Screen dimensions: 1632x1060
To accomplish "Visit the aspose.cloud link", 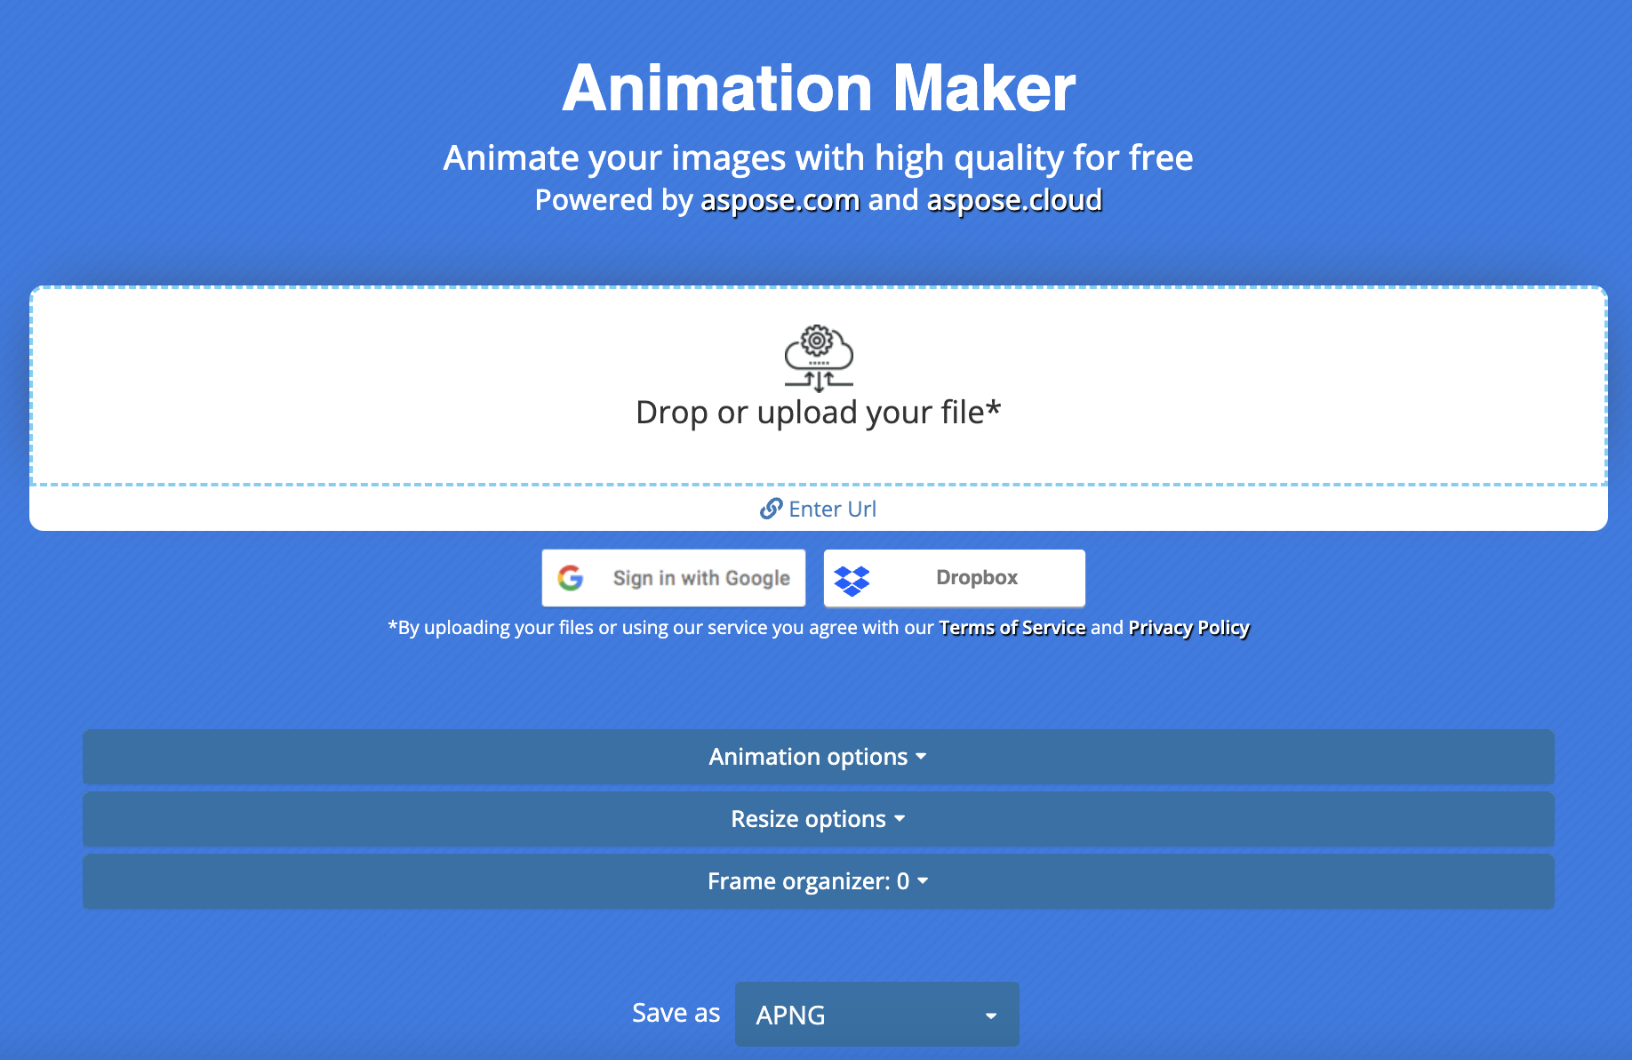I will point(1014,201).
